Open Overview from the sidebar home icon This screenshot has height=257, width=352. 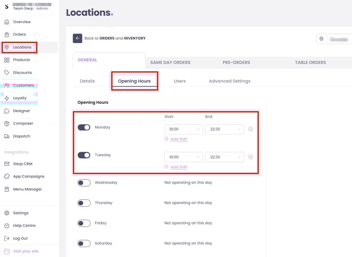click(7, 22)
